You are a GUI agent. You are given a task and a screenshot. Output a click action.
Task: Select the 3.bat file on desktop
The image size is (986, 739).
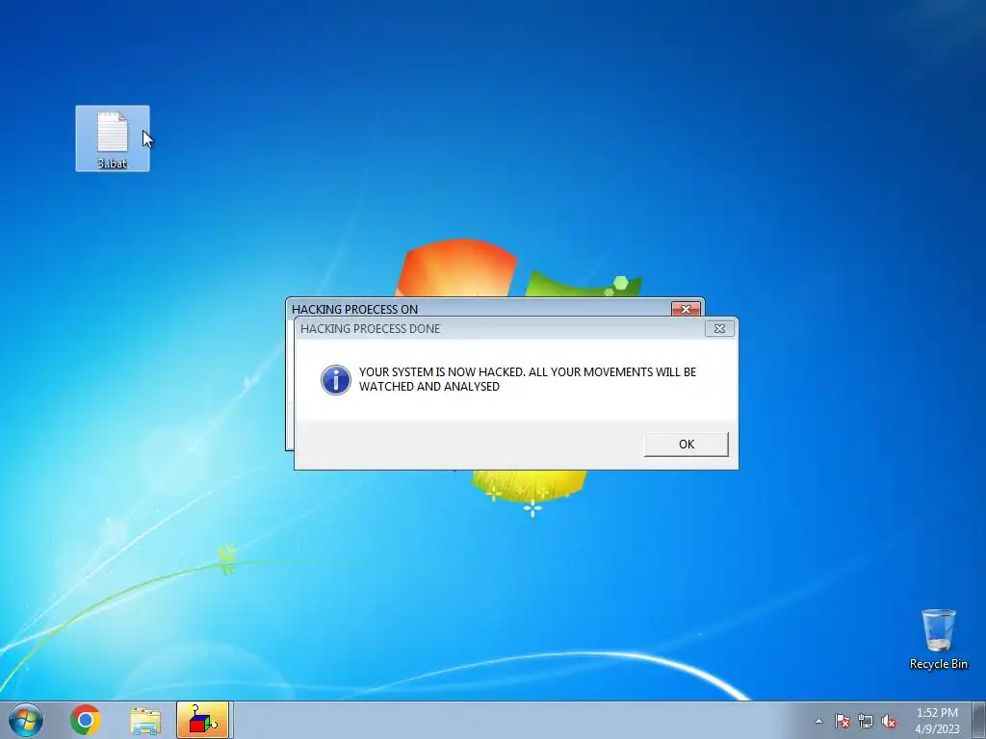point(113,139)
